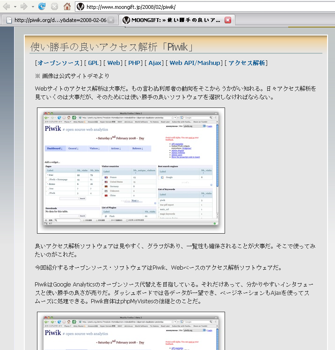335x350 pixels.
Task: Open the Web API/Mashup tag link
Action: (x=195, y=63)
